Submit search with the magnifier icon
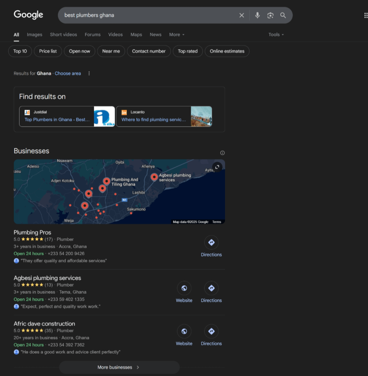Screen dimensions: 368x376 click(283, 15)
